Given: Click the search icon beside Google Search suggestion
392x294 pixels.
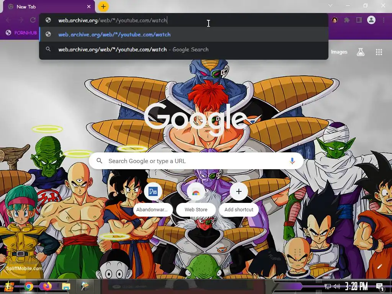Looking at the screenshot, I should [x=48, y=49].
